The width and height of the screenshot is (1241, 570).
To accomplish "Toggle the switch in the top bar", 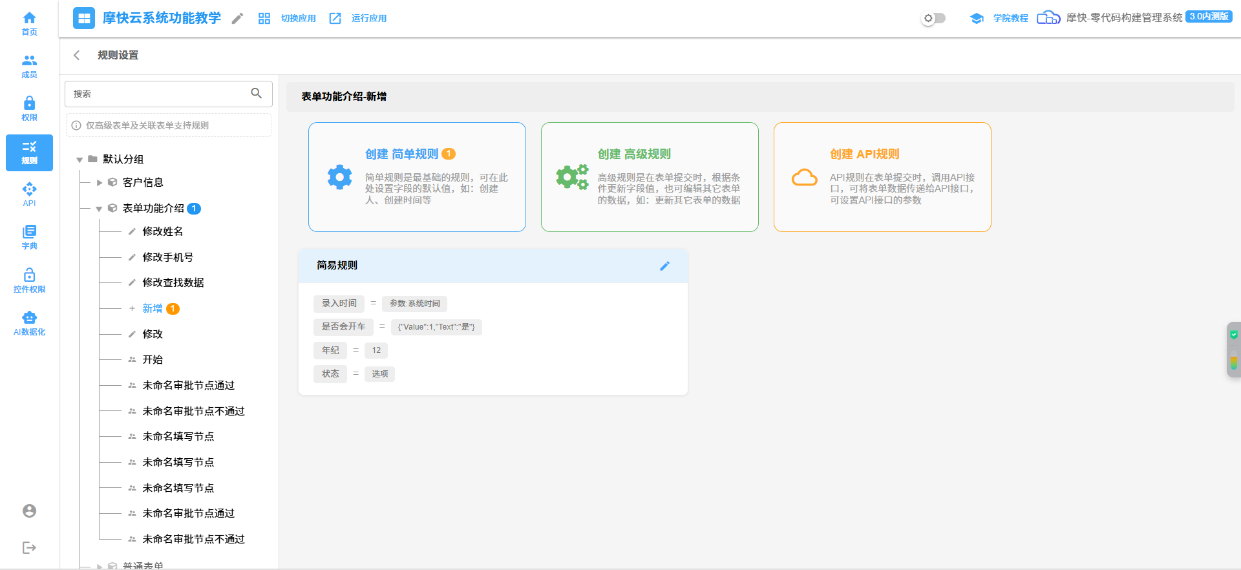I will tap(933, 18).
